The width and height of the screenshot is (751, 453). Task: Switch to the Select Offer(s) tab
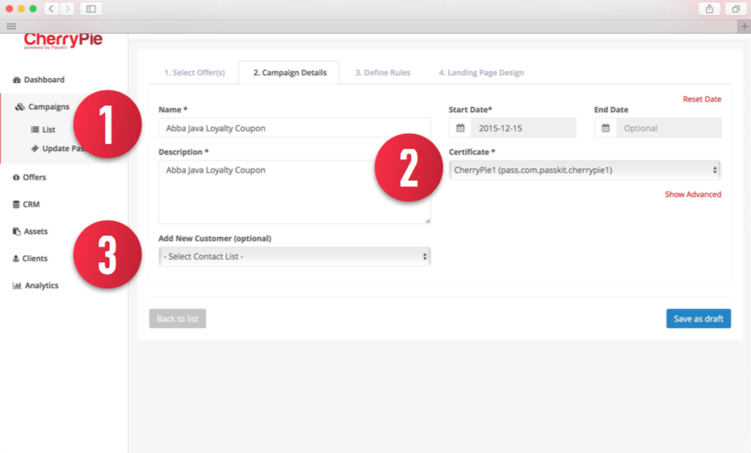point(195,73)
